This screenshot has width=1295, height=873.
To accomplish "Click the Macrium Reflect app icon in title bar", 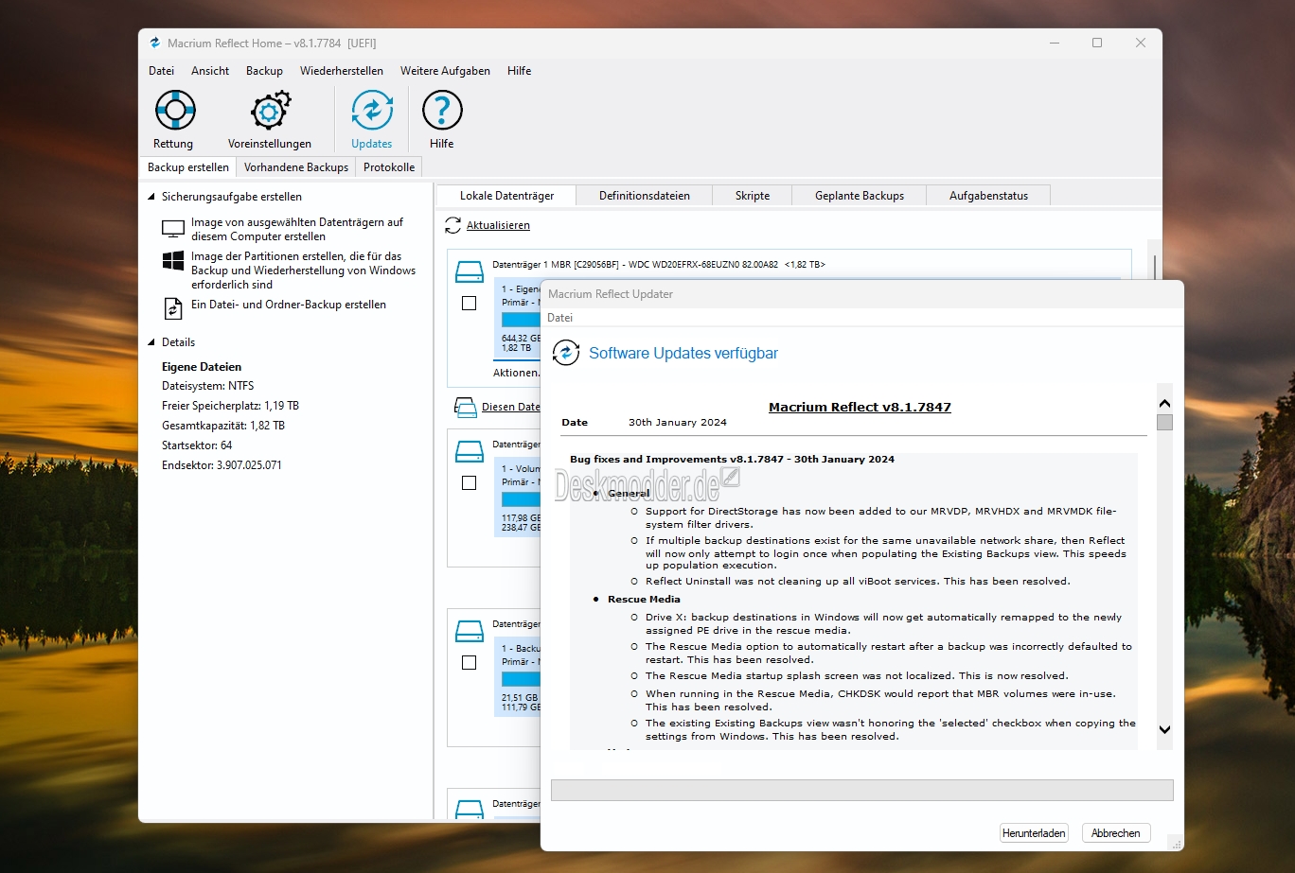I will 155,43.
